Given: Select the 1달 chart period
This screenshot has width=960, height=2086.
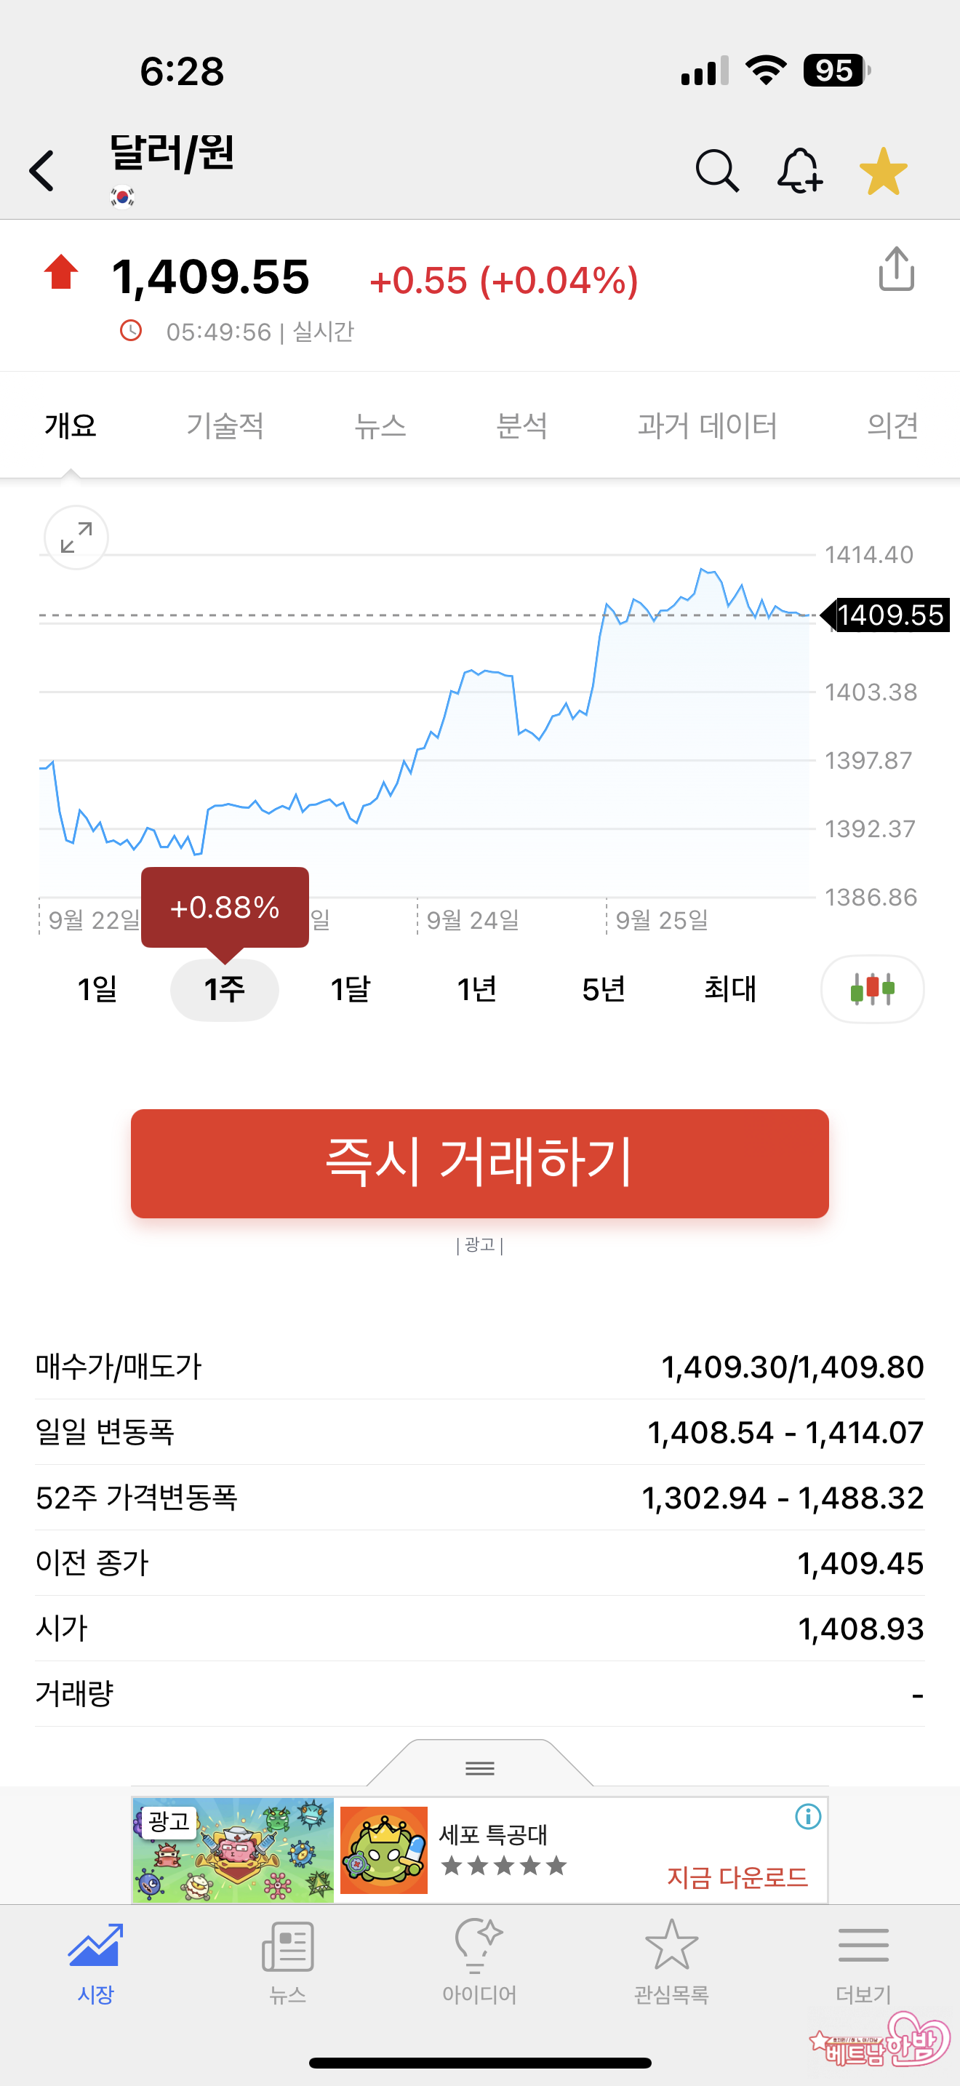Looking at the screenshot, I should click(351, 988).
